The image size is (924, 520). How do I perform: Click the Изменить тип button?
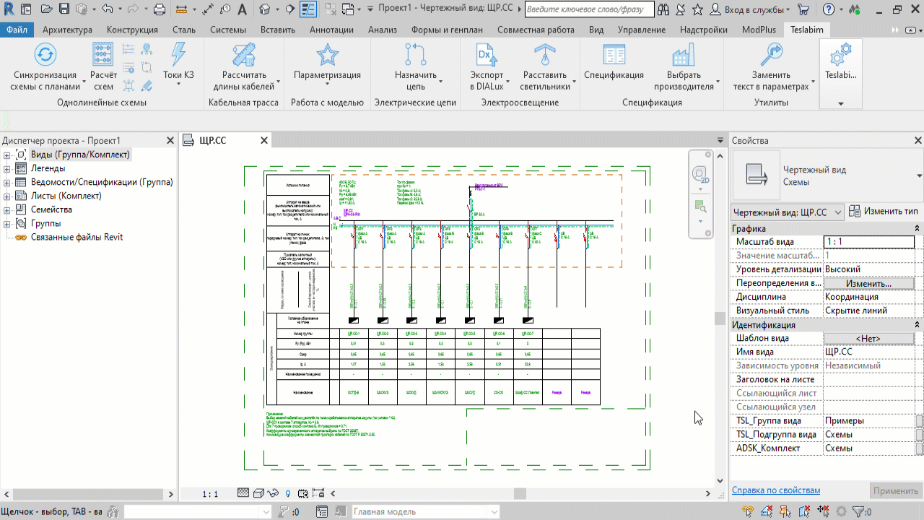click(x=883, y=212)
